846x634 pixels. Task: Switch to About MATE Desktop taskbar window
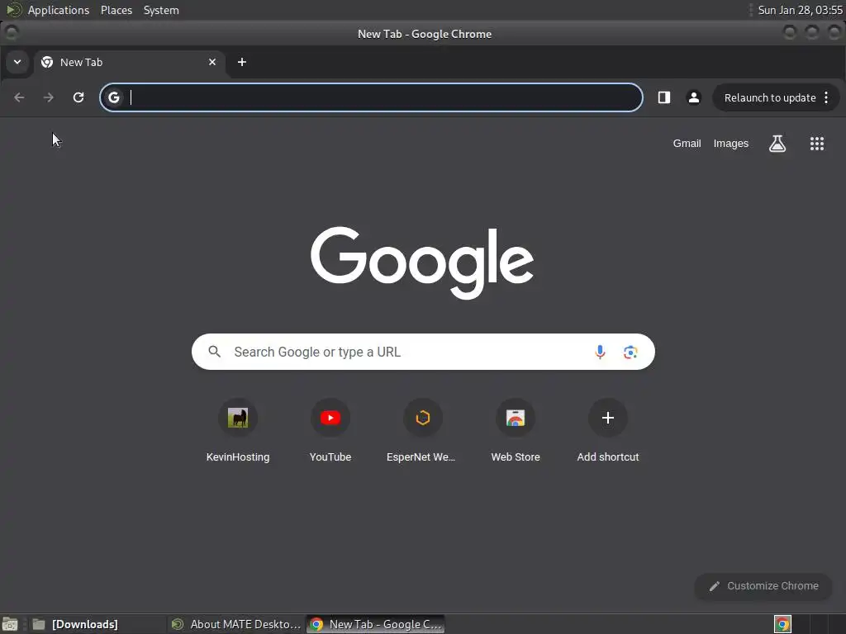point(236,624)
